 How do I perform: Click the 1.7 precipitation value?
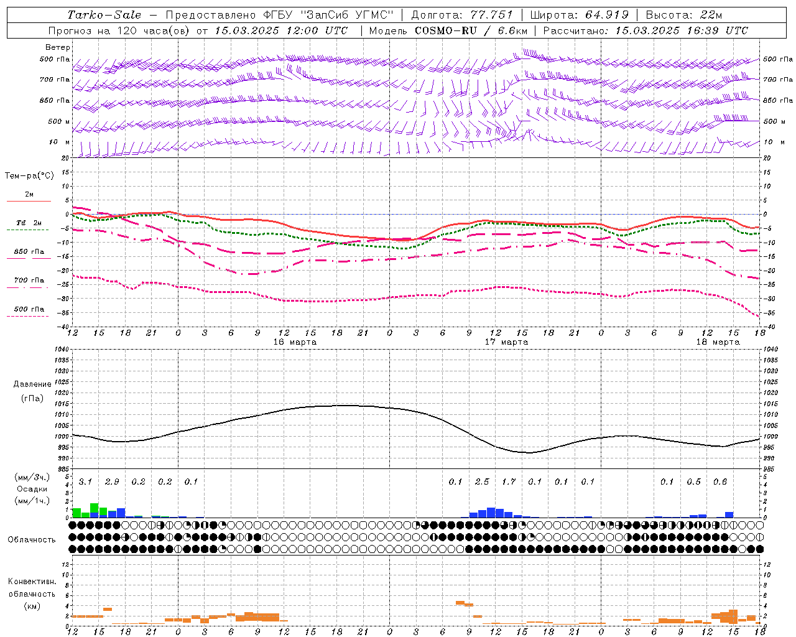point(509,482)
